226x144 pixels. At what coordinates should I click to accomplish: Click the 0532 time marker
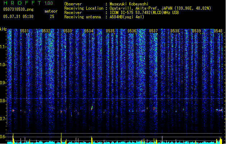pyautogui.click(x=46, y=31)
